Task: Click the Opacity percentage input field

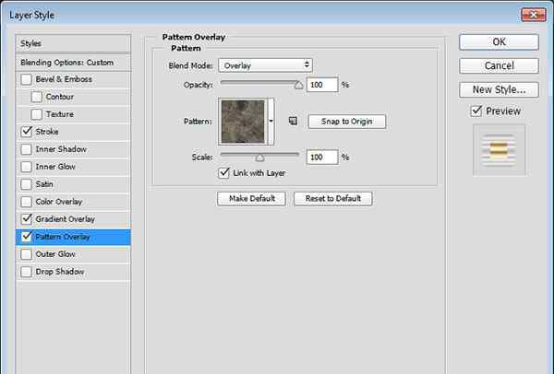Action: [322, 85]
